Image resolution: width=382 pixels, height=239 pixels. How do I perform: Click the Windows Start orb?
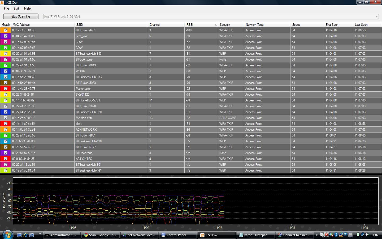(x=7, y=234)
